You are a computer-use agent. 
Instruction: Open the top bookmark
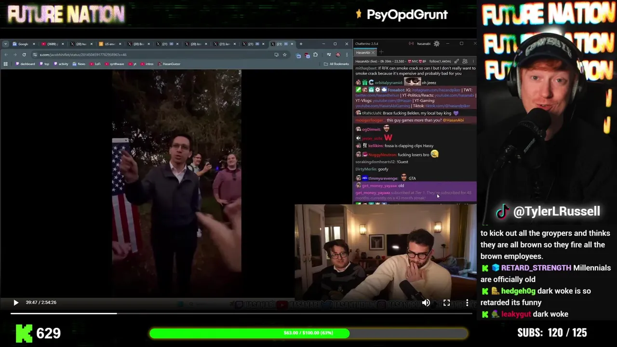[x=44, y=64]
